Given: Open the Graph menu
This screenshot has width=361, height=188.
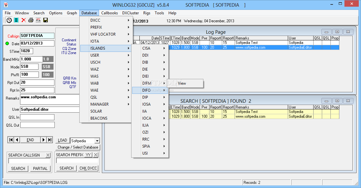Looking at the screenshot, I should pyautogui.click(x=72, y=13).
